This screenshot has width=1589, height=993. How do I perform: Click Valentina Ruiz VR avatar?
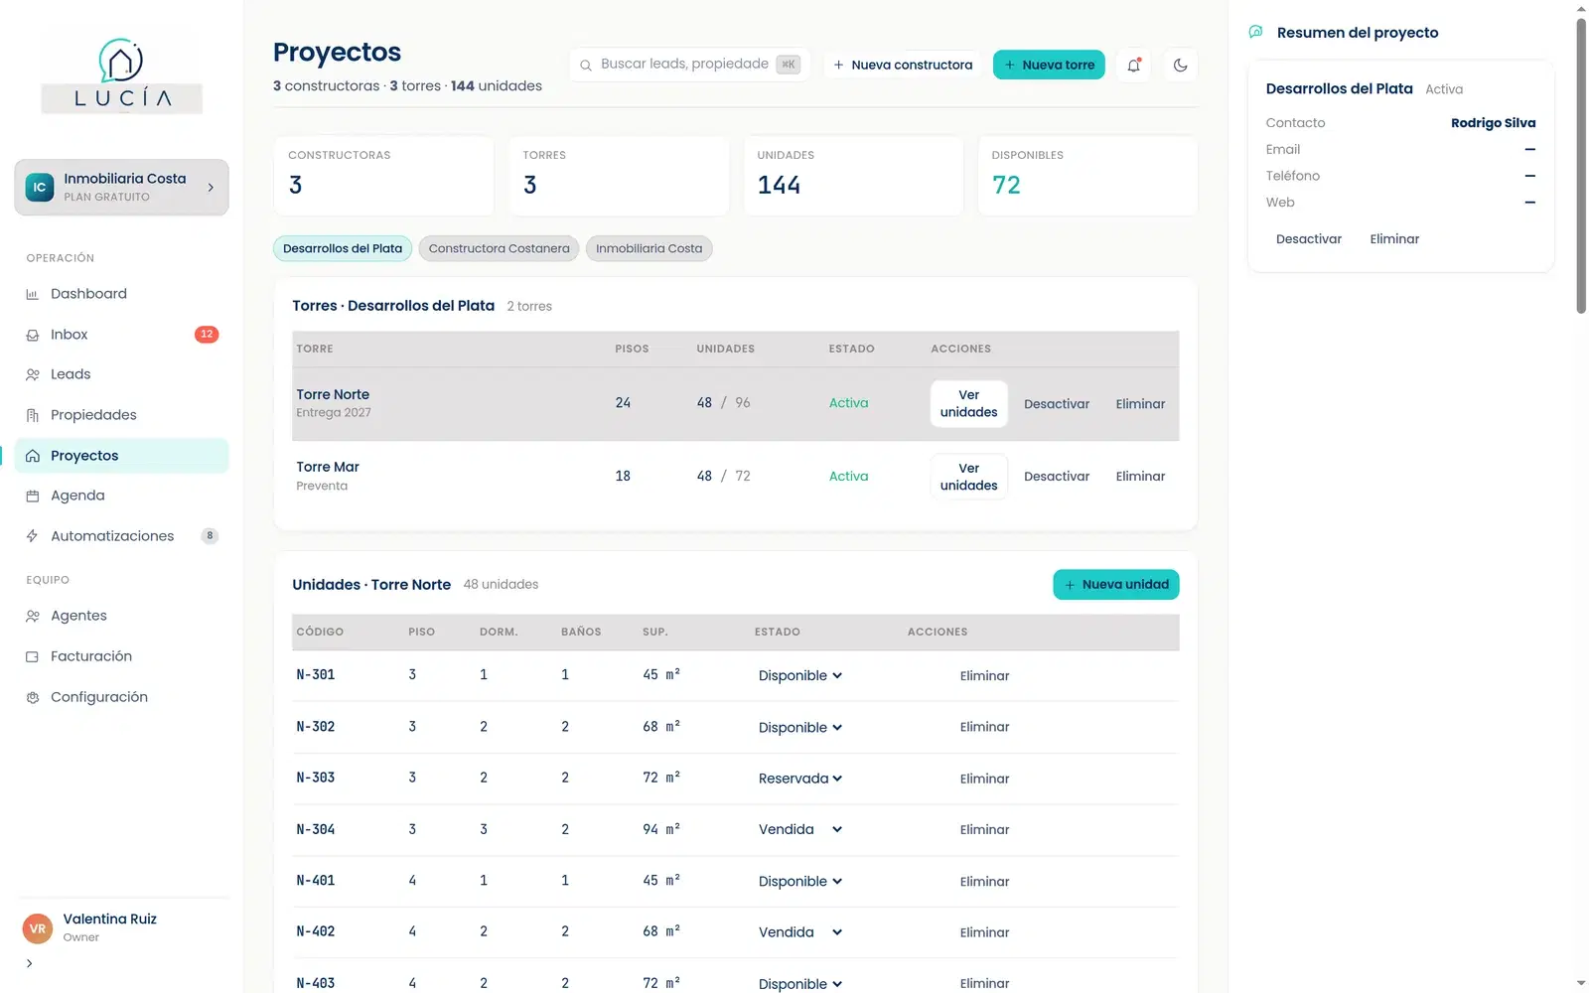(38, 928)
